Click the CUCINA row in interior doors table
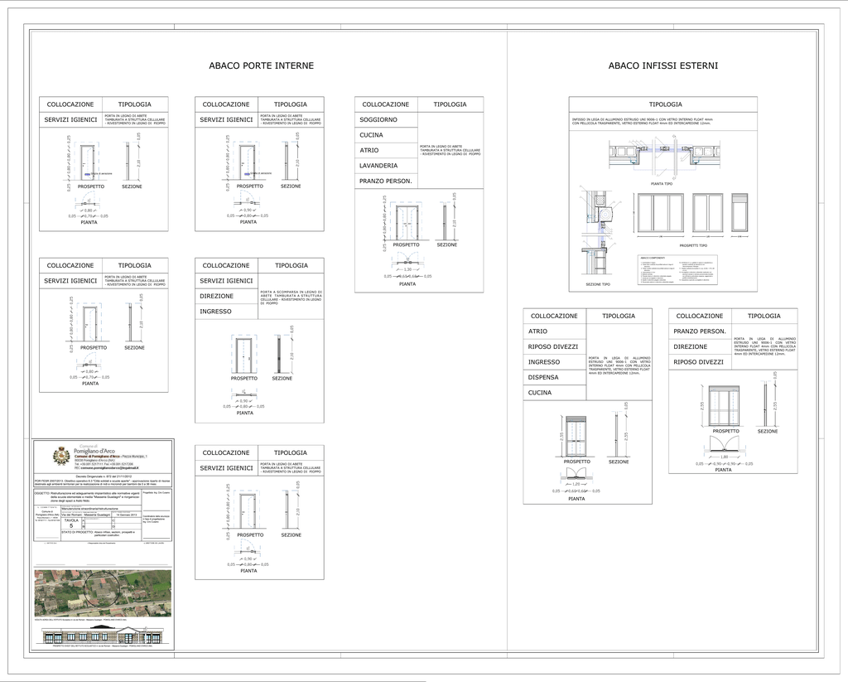The width and height of the screenshot is (848, 682). [386, 135]
